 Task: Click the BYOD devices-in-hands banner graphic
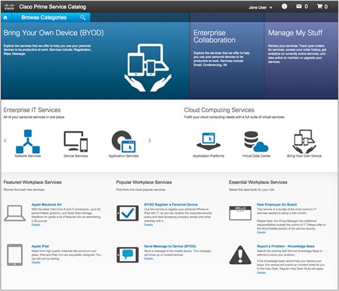[148, 68]
